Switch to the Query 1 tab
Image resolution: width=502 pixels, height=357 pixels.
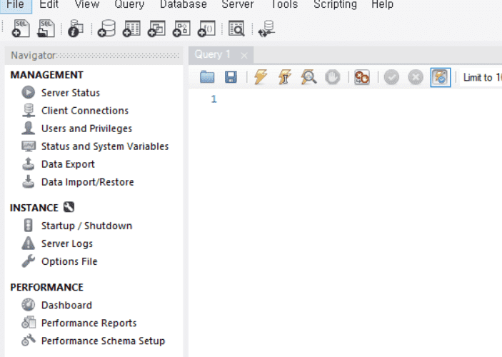pyautogui.click(x=213, y=55)
